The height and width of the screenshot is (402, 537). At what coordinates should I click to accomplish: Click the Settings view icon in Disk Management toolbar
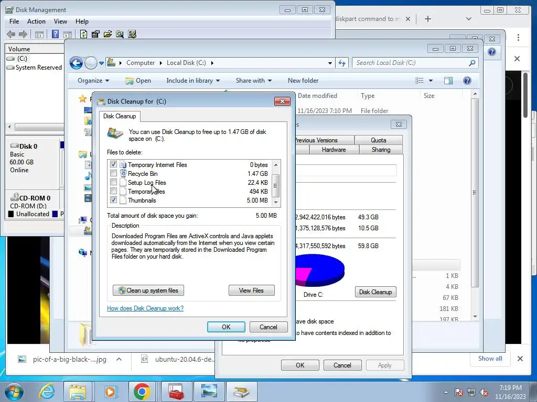tap(132, 34)
